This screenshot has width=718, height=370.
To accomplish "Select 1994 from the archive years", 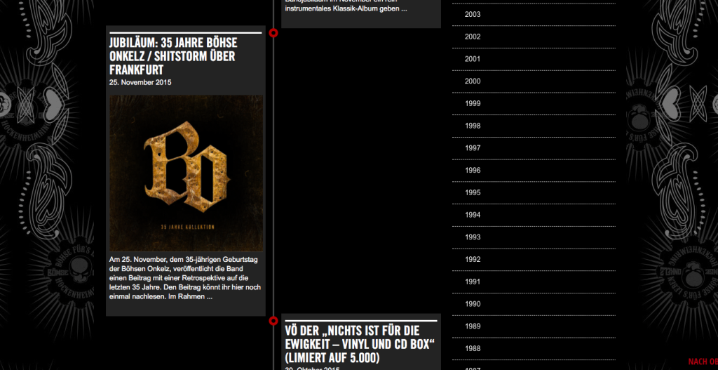I will [x=473, y=215].
